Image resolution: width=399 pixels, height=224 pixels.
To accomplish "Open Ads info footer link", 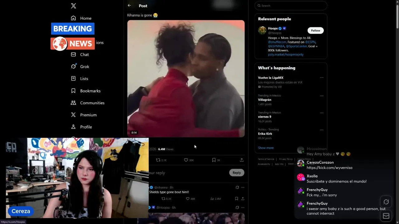I will (x=279, y=164).
